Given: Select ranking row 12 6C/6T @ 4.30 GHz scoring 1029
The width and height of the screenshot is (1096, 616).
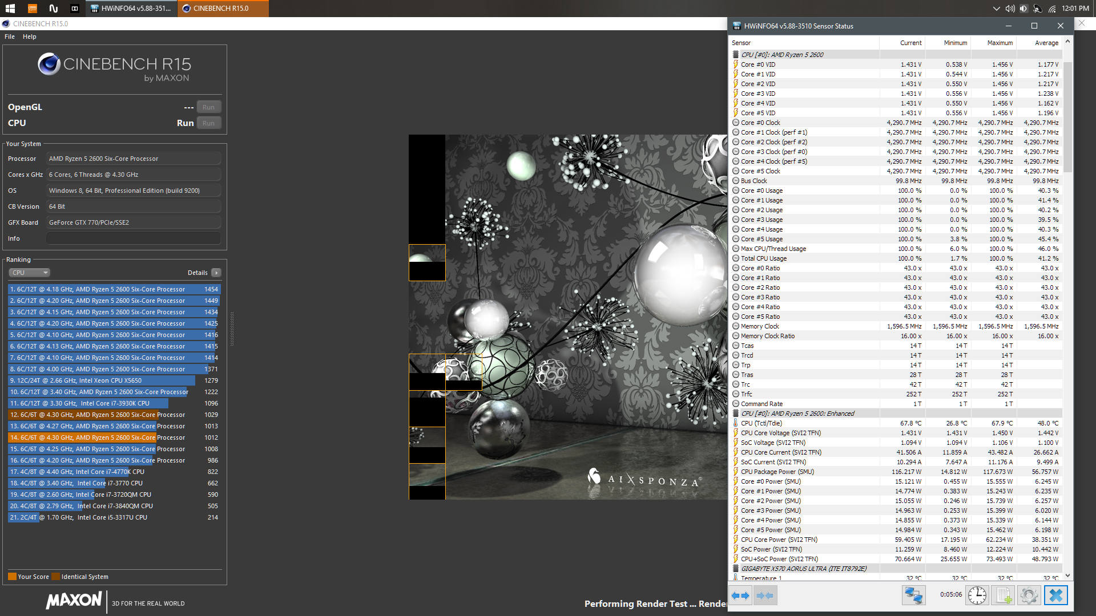Looking at the screenshot, I should click(x=114, y=415).
